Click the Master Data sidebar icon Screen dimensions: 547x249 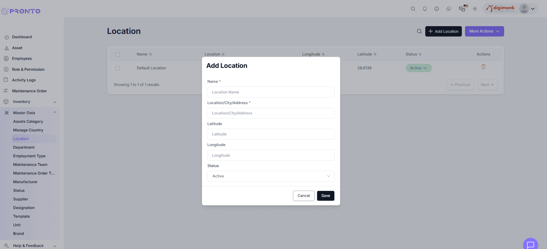click(7, 113)
